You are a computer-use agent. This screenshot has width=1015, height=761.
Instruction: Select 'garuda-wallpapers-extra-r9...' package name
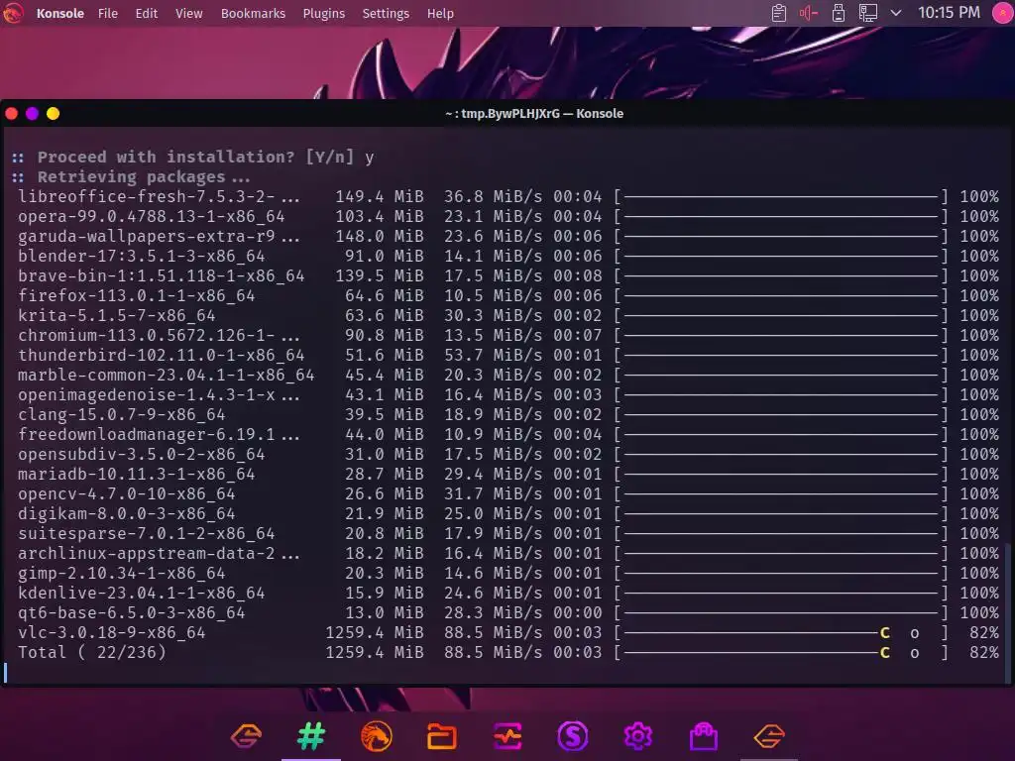[159, 236]
